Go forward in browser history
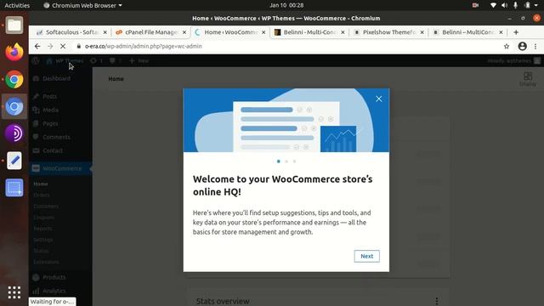This screenshot has width=544, height=306. click(50, 46)
